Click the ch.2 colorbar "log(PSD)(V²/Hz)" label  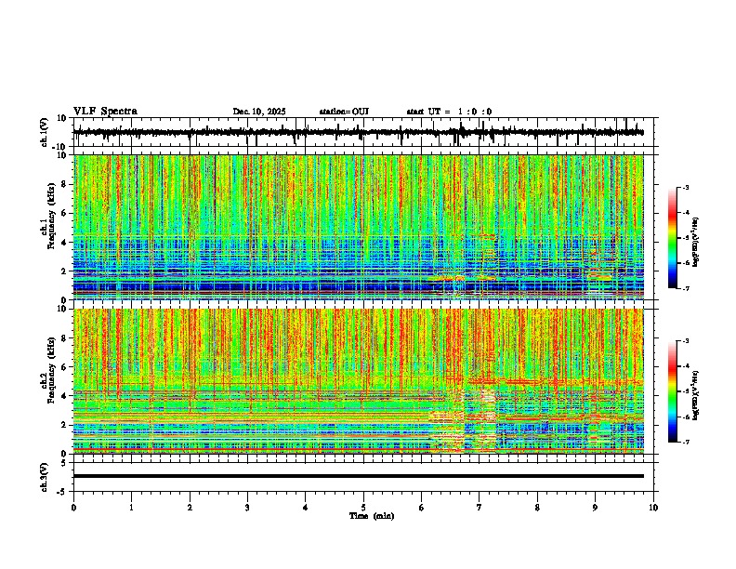pyautogui.click(x=696, y=396)
